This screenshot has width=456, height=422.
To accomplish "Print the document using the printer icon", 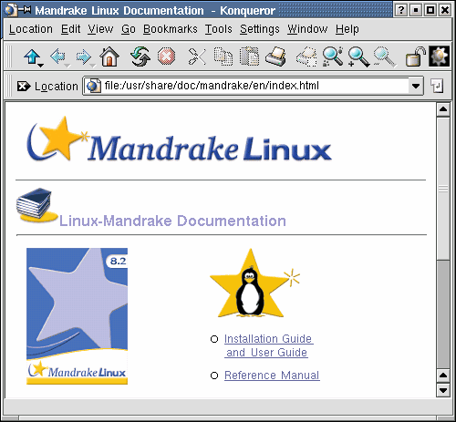I will click(x=275, y=57).
